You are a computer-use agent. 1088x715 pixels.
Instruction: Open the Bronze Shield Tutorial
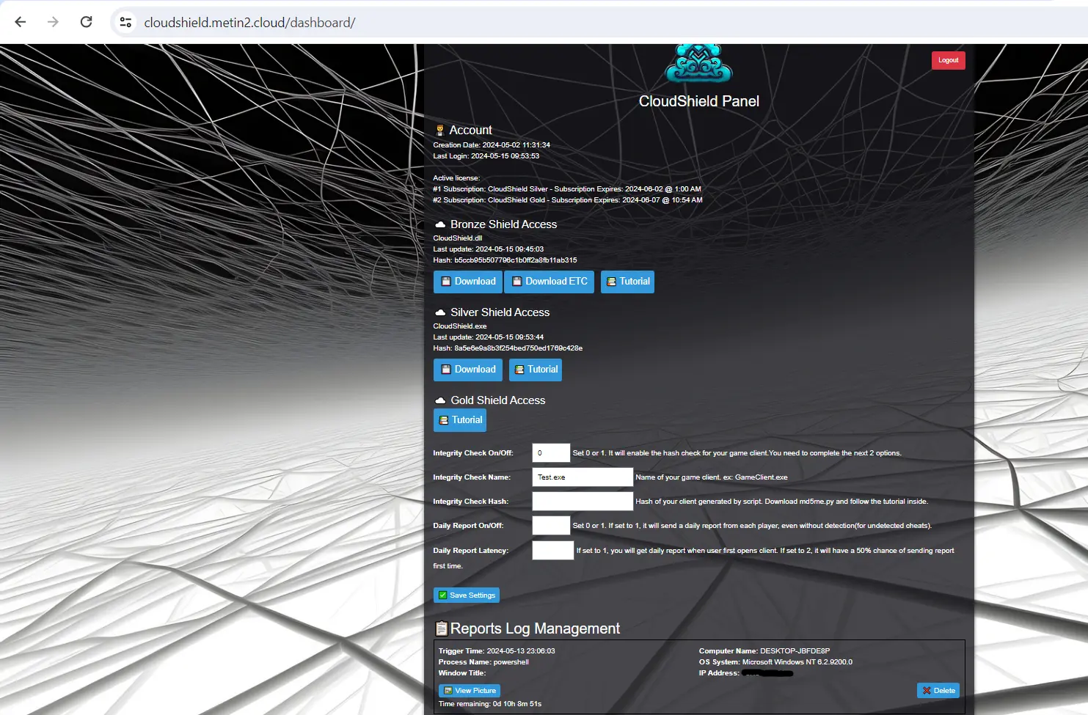(x=627, y=282)
